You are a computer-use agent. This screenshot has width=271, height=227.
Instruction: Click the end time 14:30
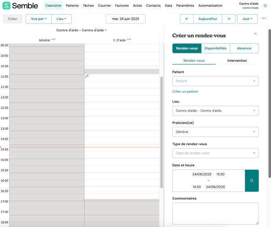(x=197, y=187)
